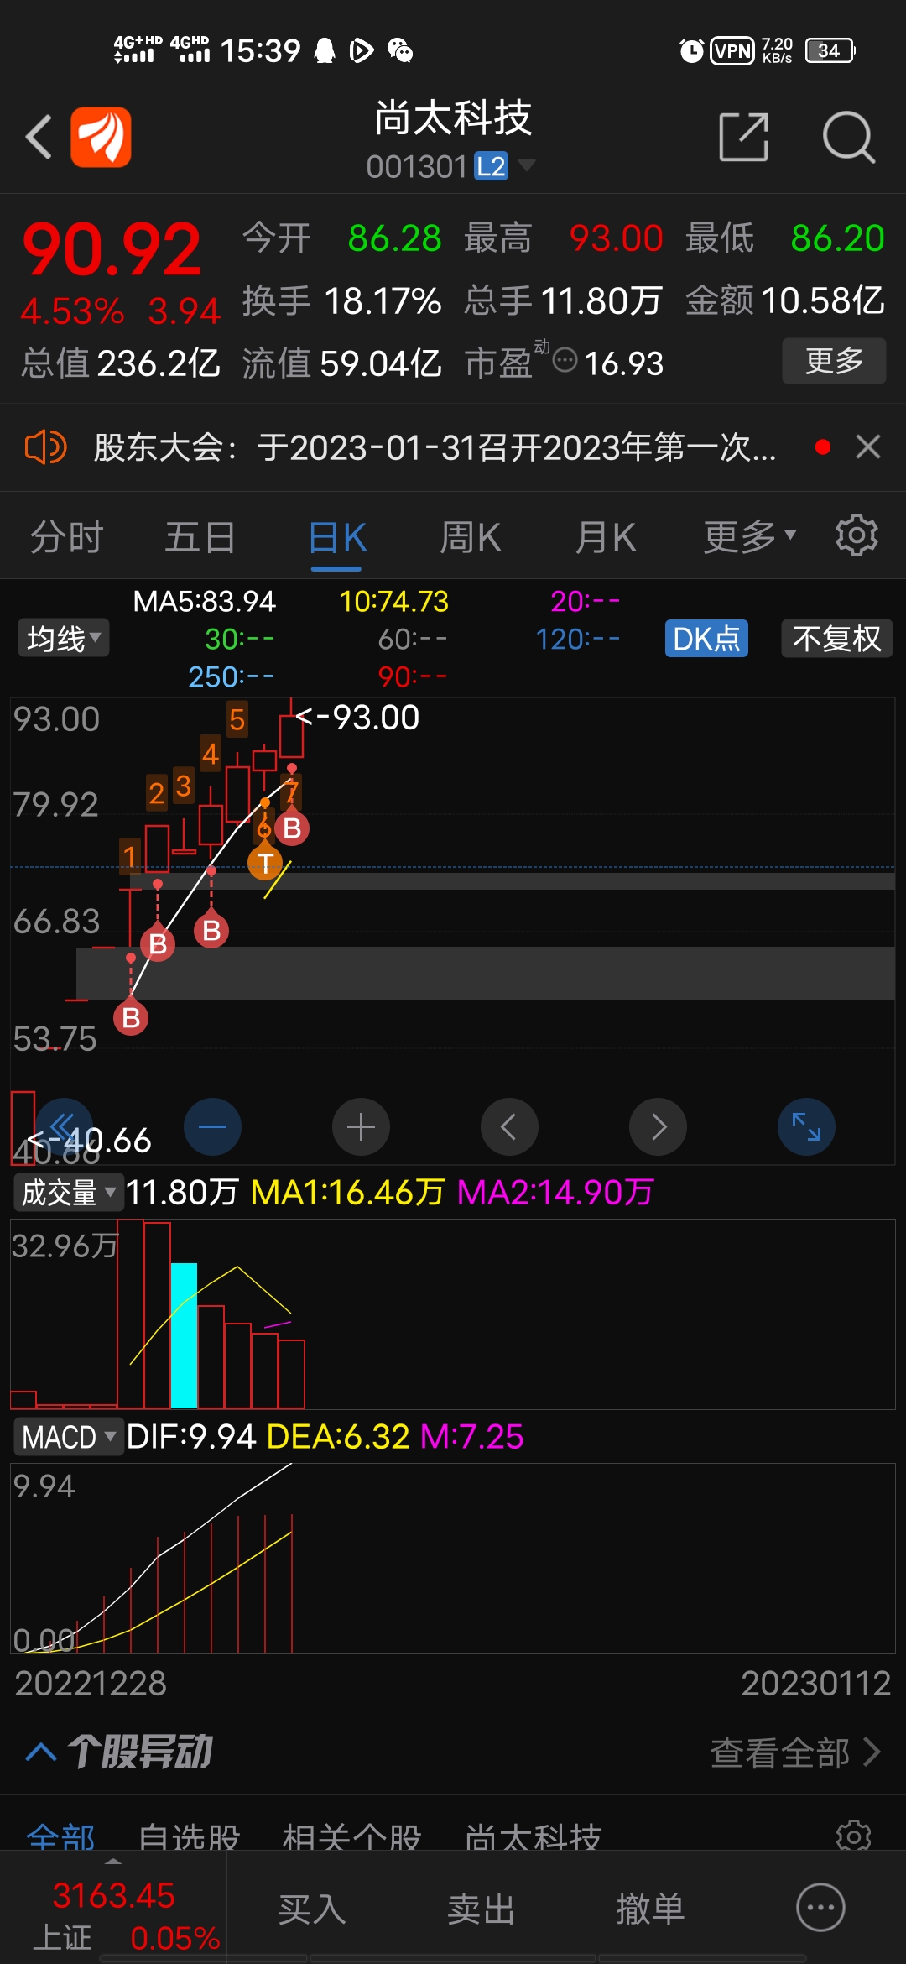Open stock search magnifier
Screen dimensions: 906x1964
(x=848, y=137)
